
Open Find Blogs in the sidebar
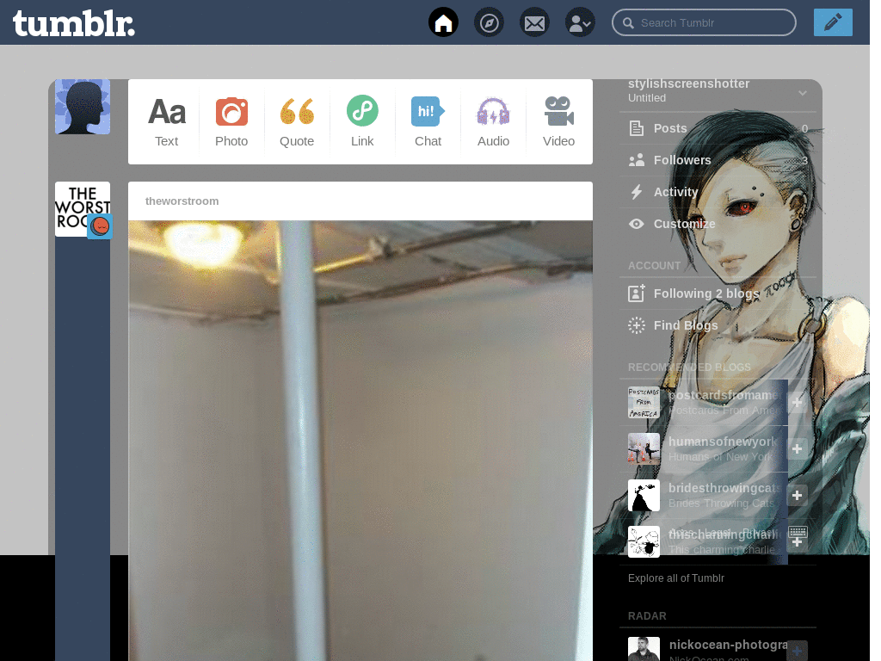[718, 325]
